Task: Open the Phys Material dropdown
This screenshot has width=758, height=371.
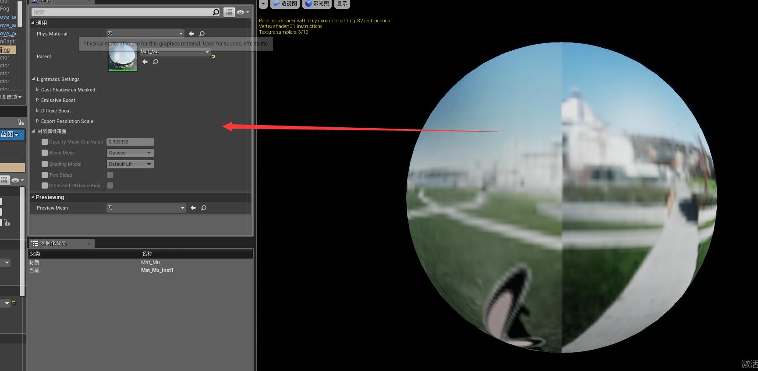Action: (x=145, y=34)
